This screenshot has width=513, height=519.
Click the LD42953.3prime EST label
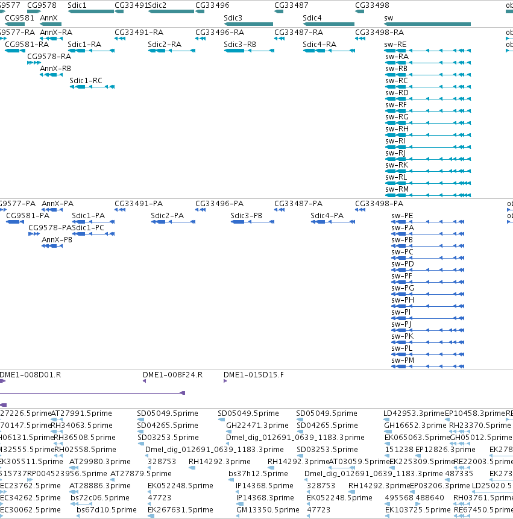414,414
